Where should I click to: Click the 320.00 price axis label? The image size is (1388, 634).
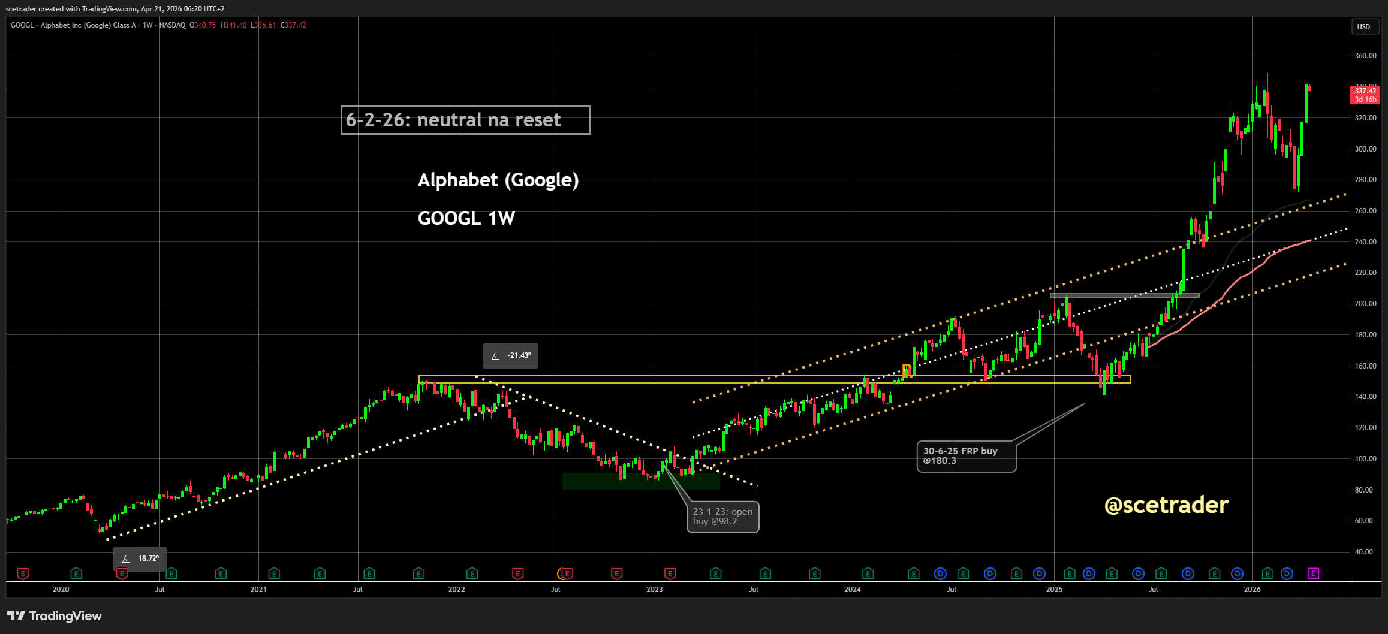coord(1365,118)
